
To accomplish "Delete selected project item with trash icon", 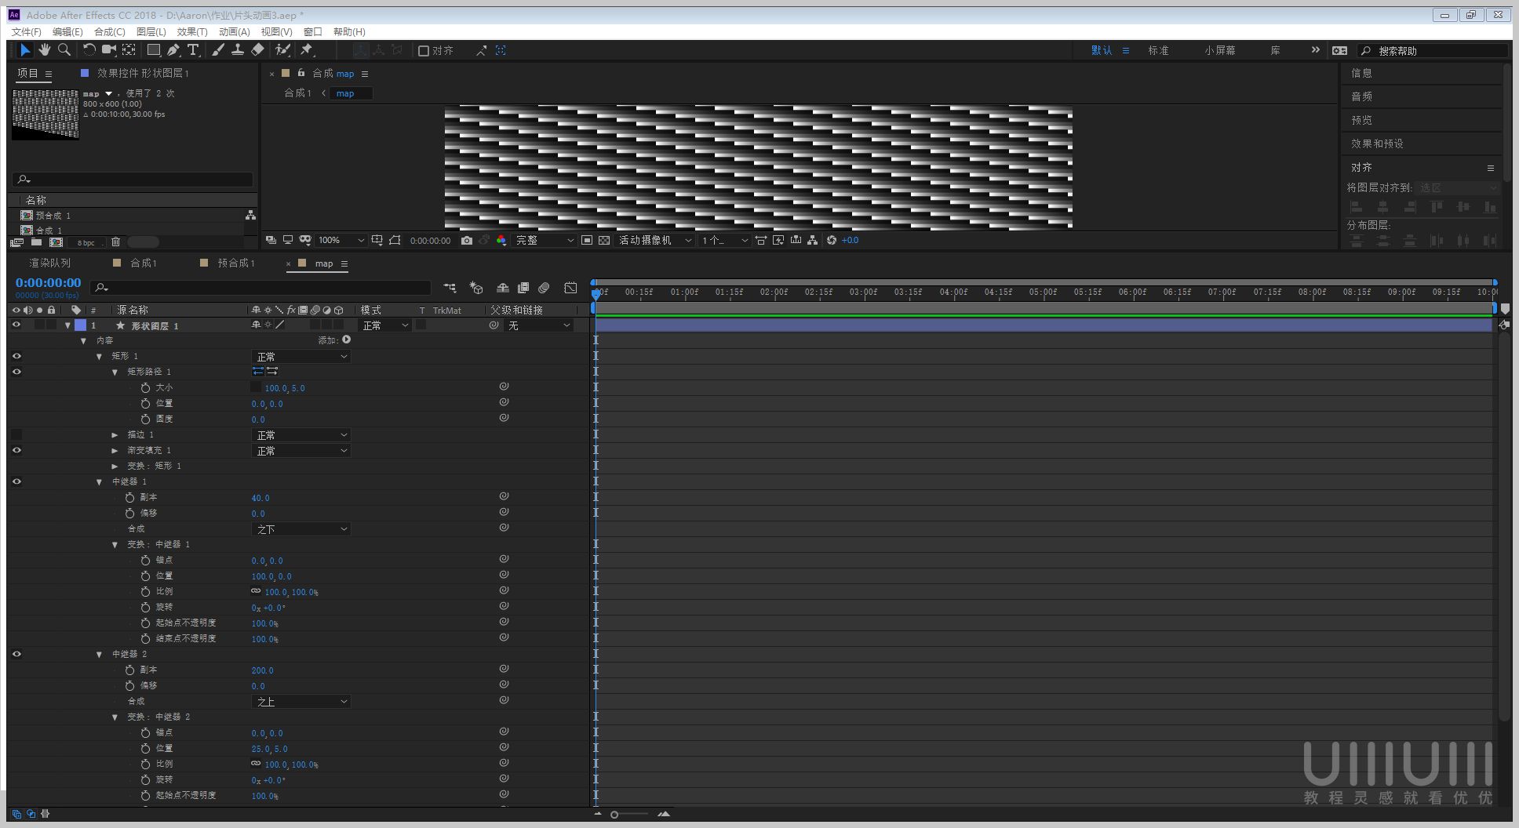I will [x=115, y=242].
